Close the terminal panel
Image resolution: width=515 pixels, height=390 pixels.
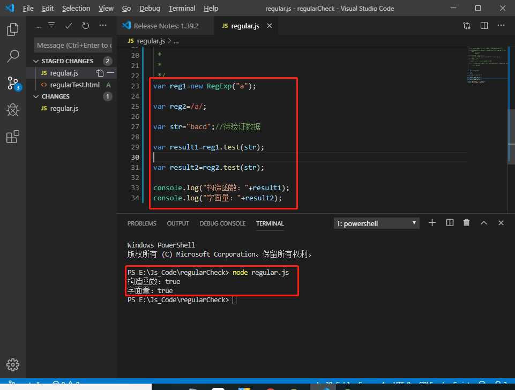coord(501,223)
